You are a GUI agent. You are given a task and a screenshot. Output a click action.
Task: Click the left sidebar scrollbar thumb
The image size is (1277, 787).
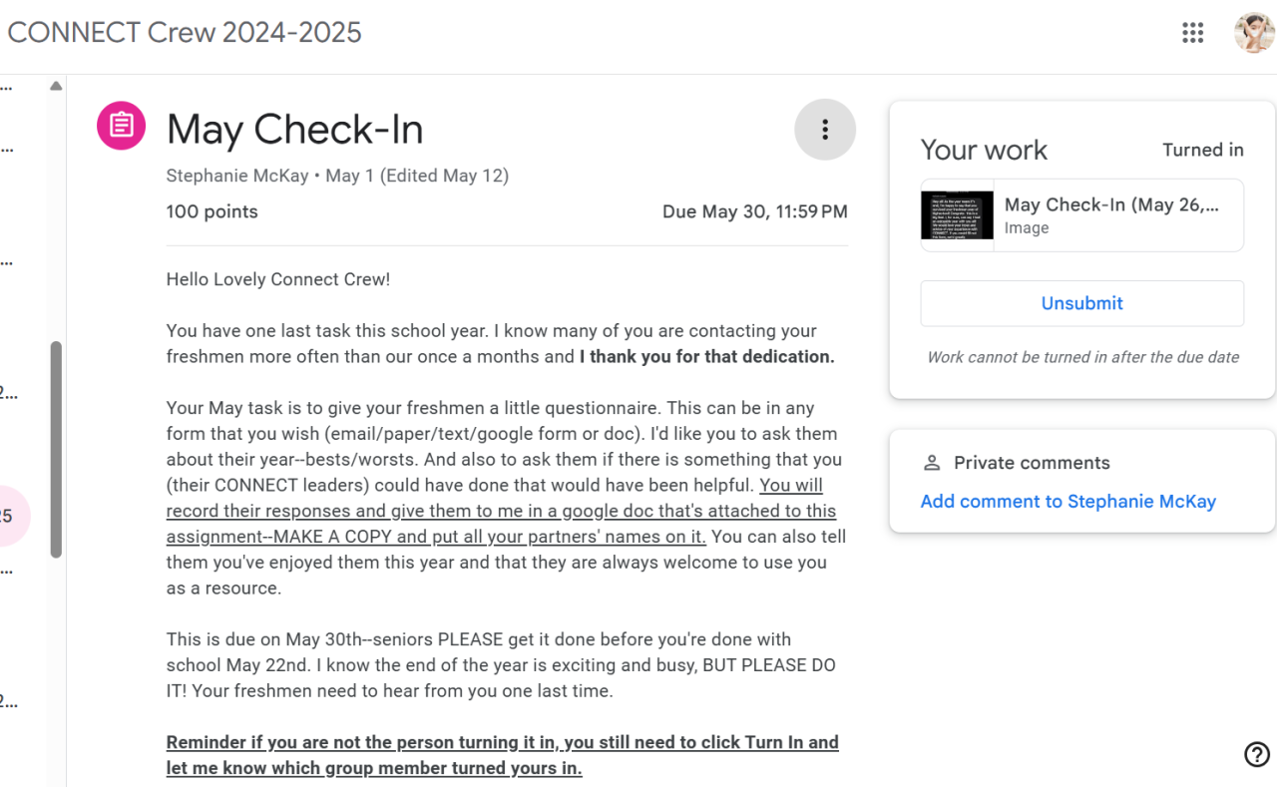[x=56, y=449]
